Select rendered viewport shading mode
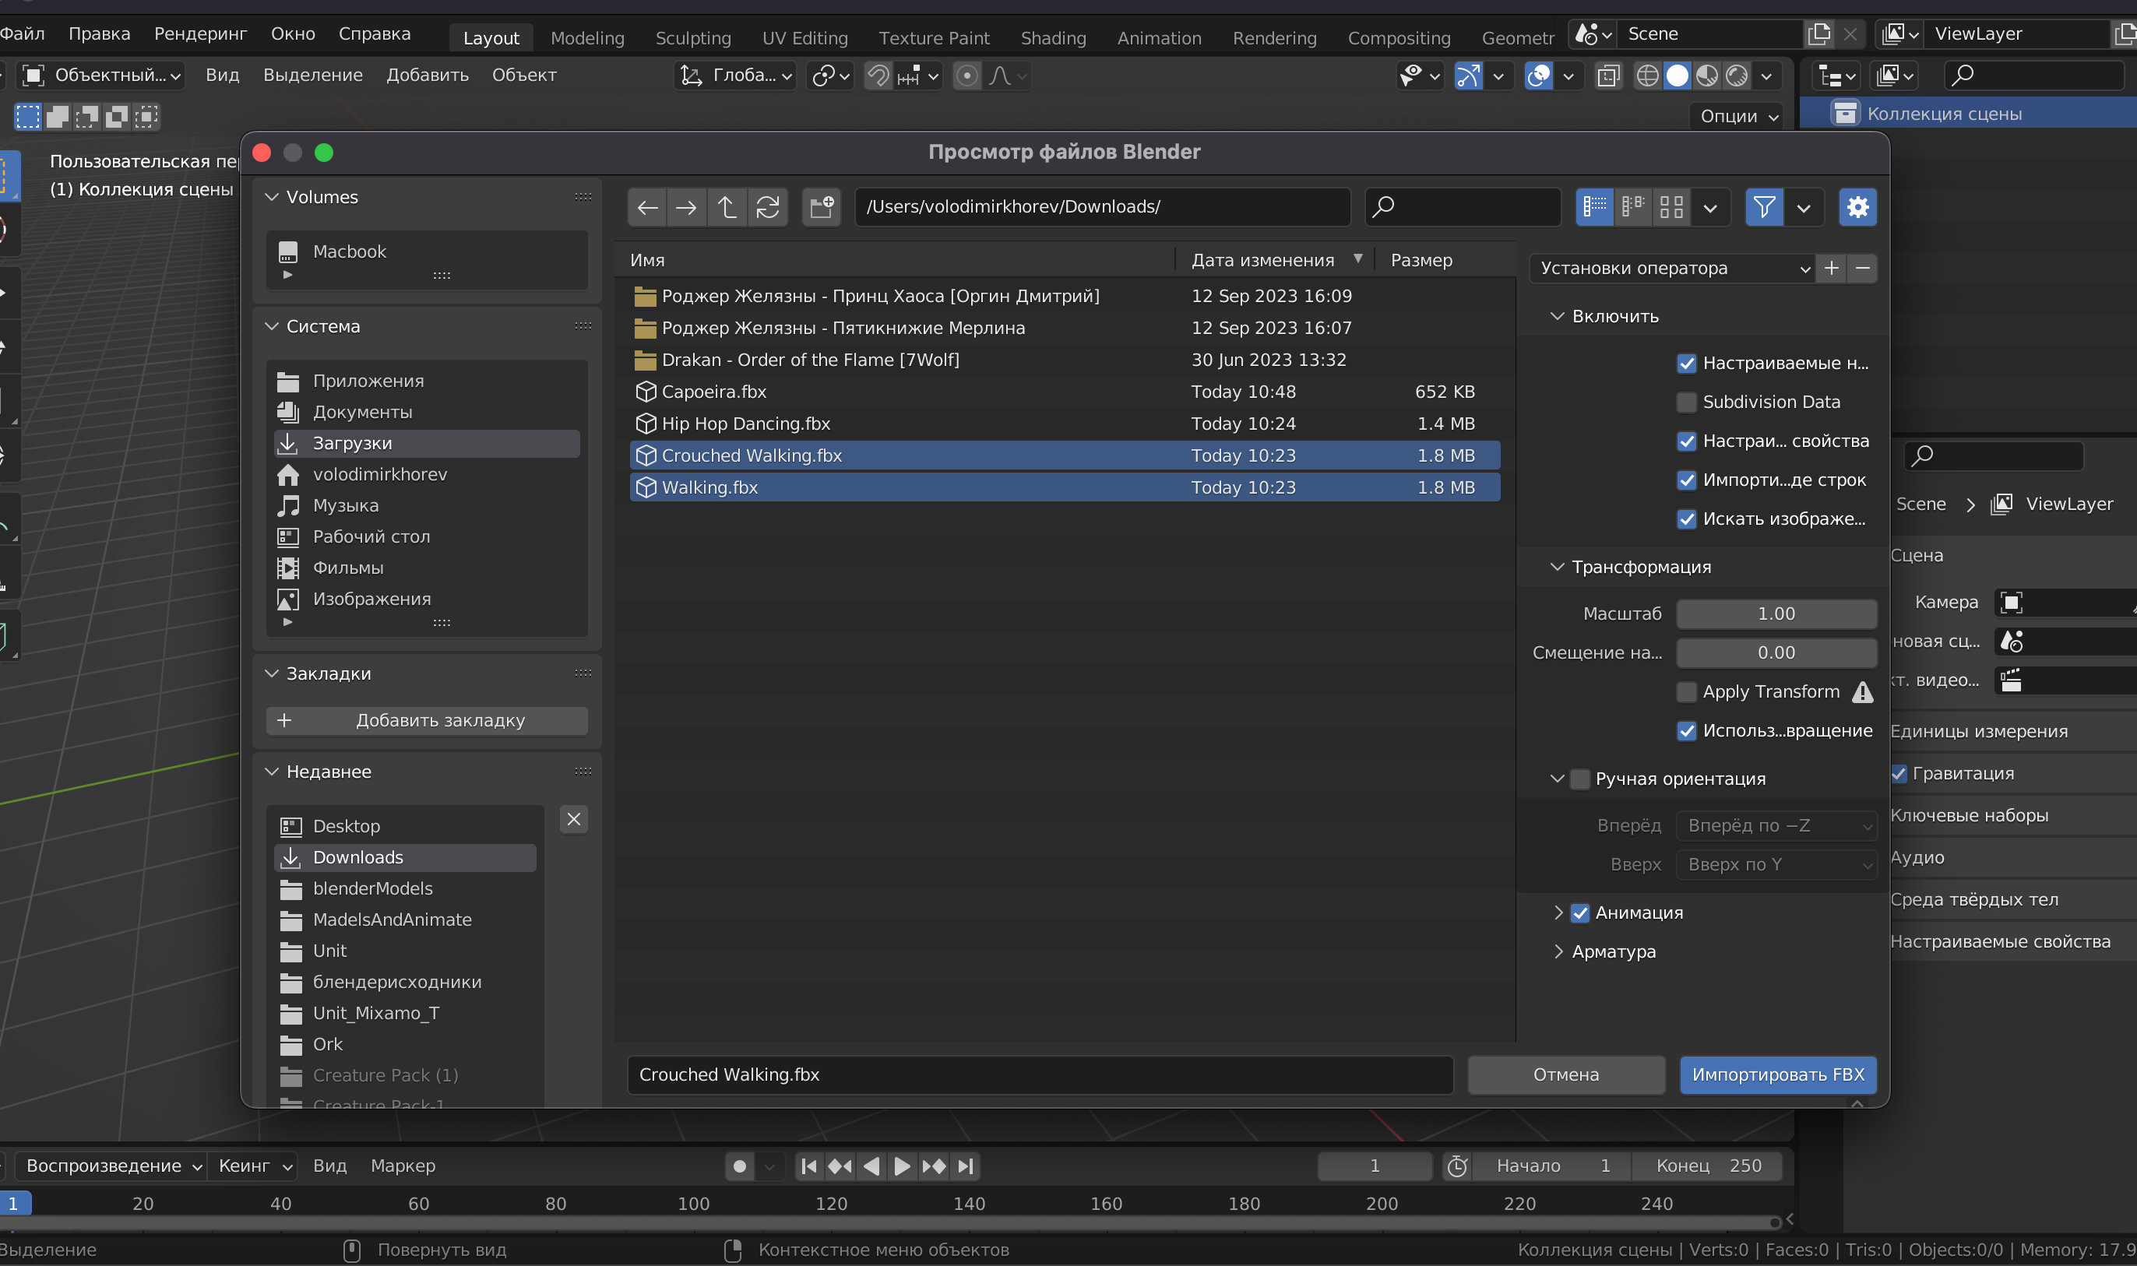2137x1266 pixels. pos(1736,76)
